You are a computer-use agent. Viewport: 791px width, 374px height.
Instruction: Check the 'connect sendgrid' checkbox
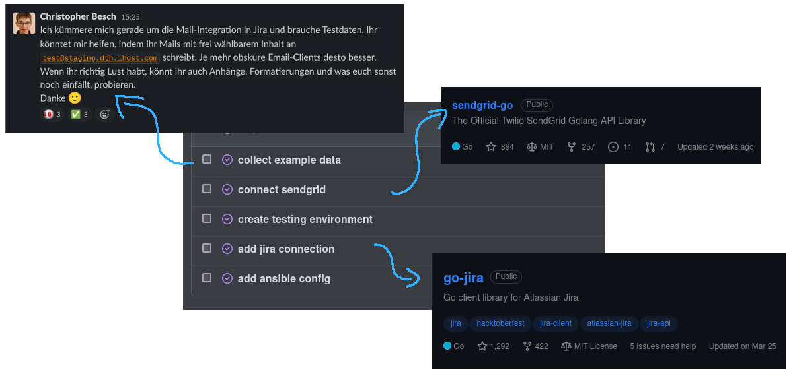tap(207, 189)
